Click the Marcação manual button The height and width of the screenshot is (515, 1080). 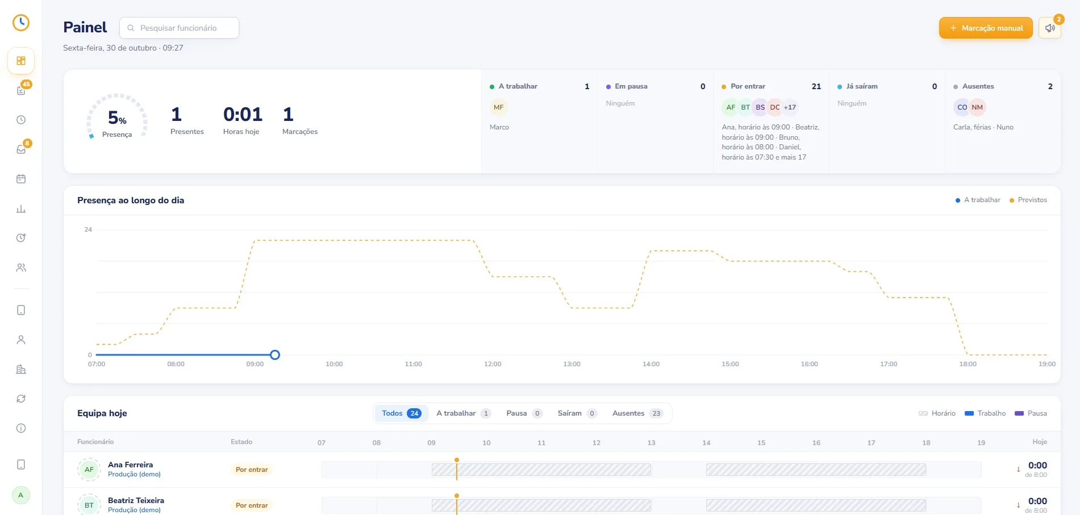click(986, 28)
